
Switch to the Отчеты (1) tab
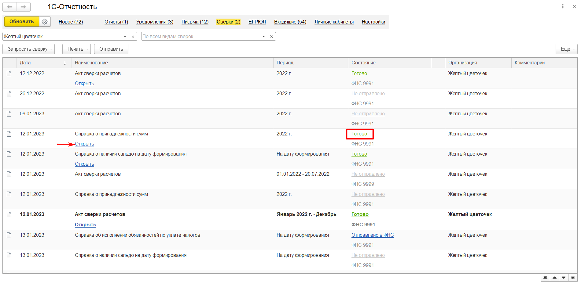pos(116,22)
